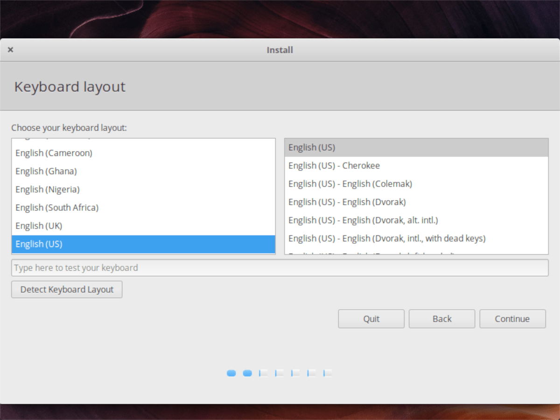Image resolution: width=560 pixels, height=420 pixels.
Task: Pick English (South Africa) layout
Action: pyautogui.click(x=143, y=208)
